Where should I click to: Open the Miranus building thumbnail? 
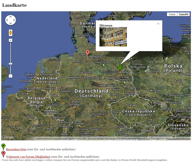click(113, 37)
